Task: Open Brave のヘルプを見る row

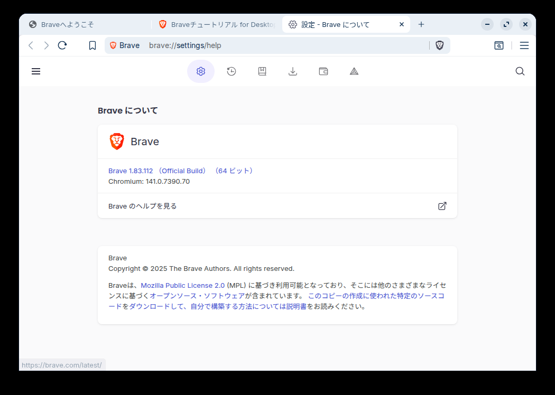Action: 277,206
